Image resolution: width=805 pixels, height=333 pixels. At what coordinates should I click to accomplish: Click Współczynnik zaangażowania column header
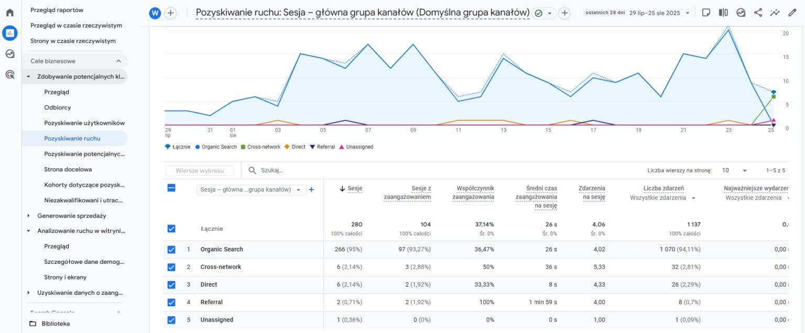pyautogui.click(x=473, y=192)
